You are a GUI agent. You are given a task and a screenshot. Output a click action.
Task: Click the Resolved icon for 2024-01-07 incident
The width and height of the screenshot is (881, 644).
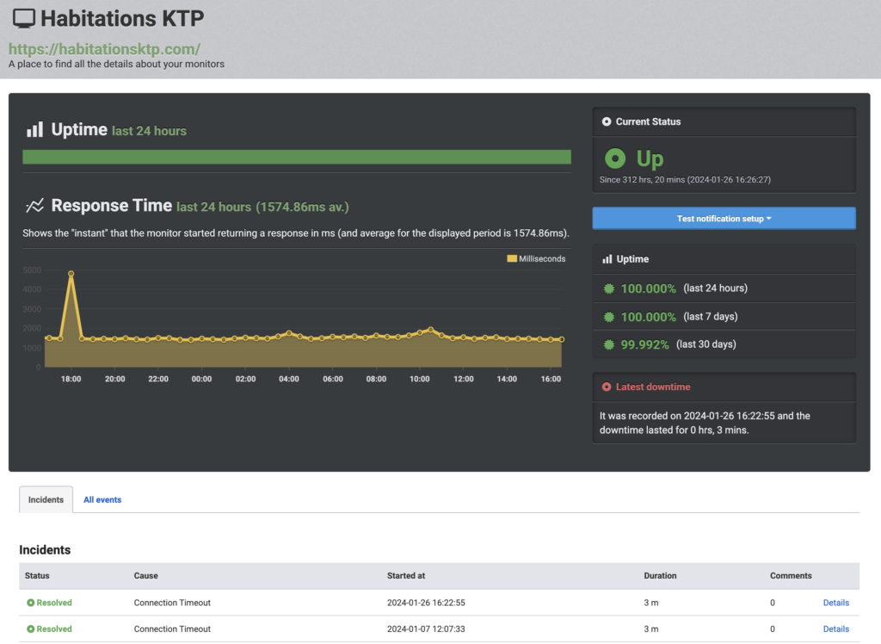pyautogui.click(x=31, y=629)
